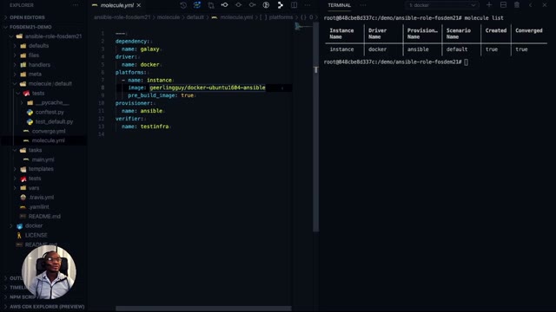
Task: Click the testinfra verifier name value
Action: coord(155,127)
